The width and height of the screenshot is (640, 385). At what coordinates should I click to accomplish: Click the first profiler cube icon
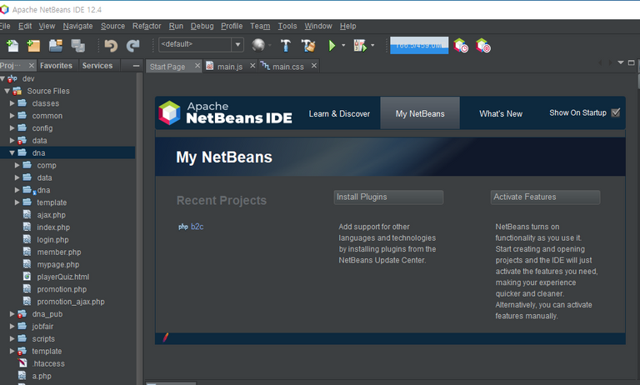461,45
